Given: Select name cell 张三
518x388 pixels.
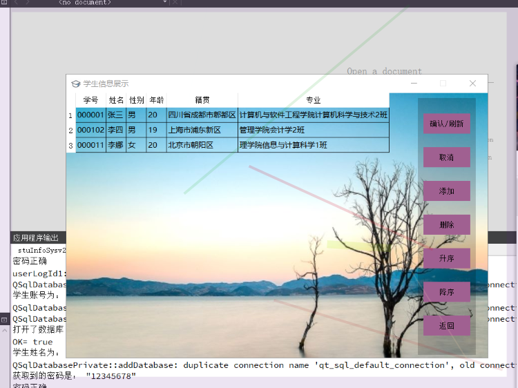Looking at the screenshot, I should click(116, 115).
